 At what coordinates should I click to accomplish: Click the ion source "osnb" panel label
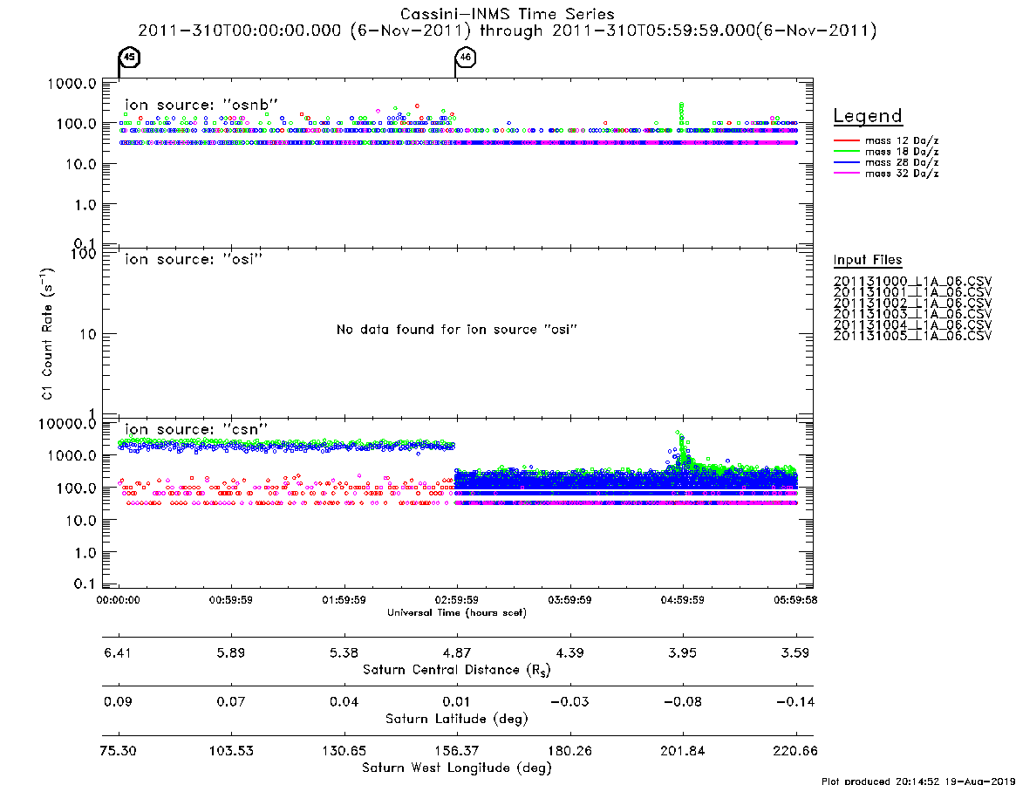[x=201, y=105]
